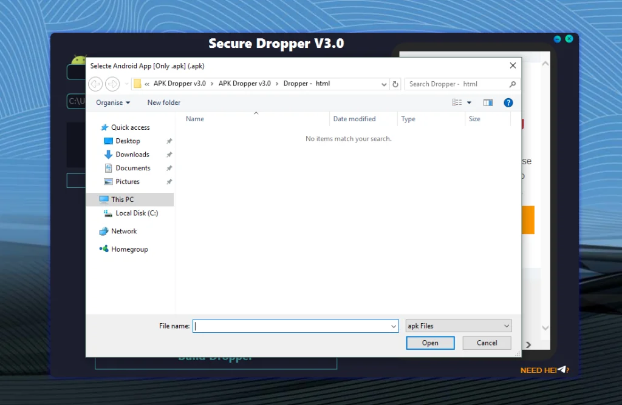Open the apk Files file type dropdown

pos(458,326)
